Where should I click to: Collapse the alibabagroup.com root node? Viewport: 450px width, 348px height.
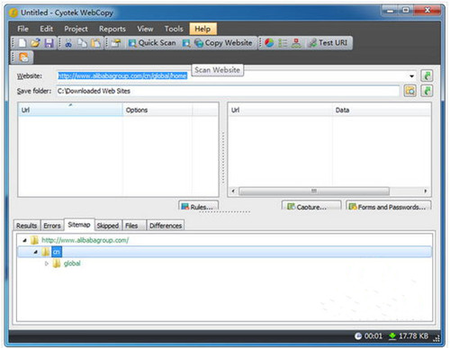click(25, 240)
